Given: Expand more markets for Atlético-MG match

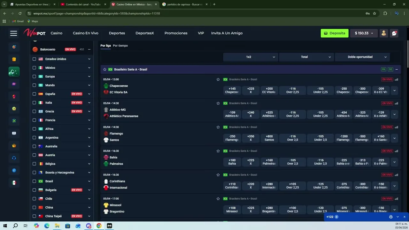Looking at the screenshot, I should 394,114.
